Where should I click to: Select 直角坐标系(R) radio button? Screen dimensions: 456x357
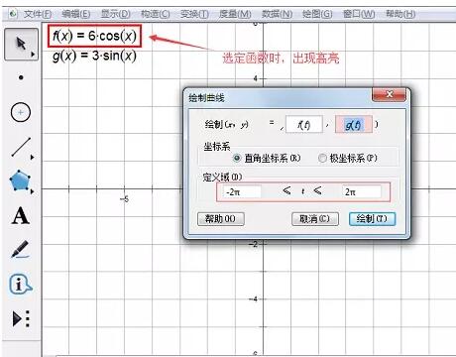click(x=237, y=158)
